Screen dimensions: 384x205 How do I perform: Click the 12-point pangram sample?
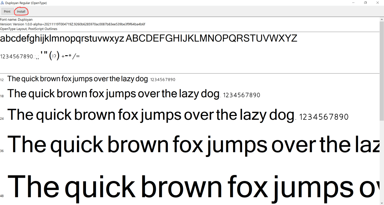click(78, 79)
